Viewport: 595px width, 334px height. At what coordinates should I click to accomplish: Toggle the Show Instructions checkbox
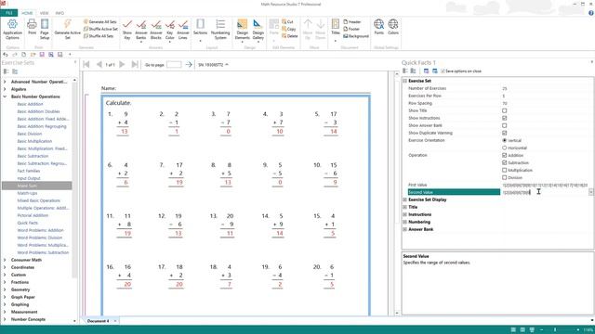[x=504, y=118]
